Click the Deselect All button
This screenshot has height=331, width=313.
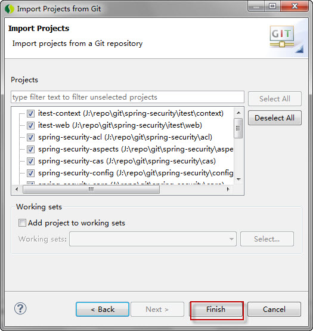(x=275, y=118)
